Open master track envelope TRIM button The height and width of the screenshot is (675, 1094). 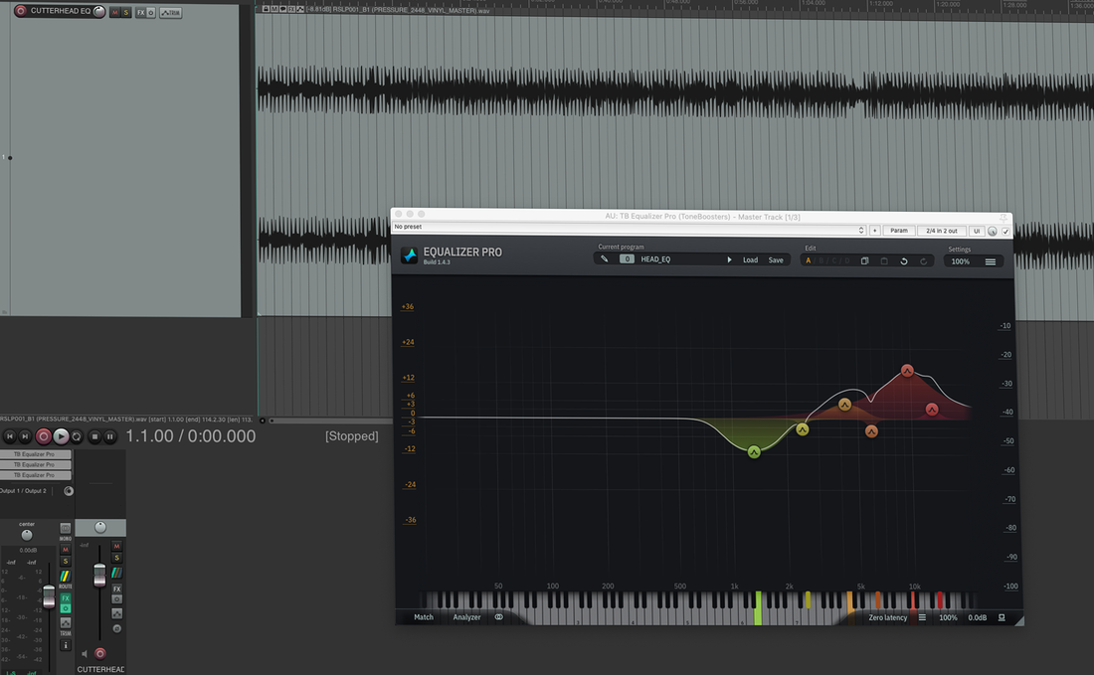coord(66,622)
